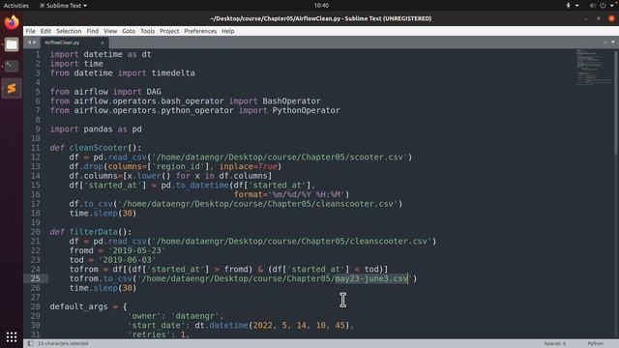Open the Selection menu
Image resolution: width=619 pixels, height=348 pixels.
point(69,31)
